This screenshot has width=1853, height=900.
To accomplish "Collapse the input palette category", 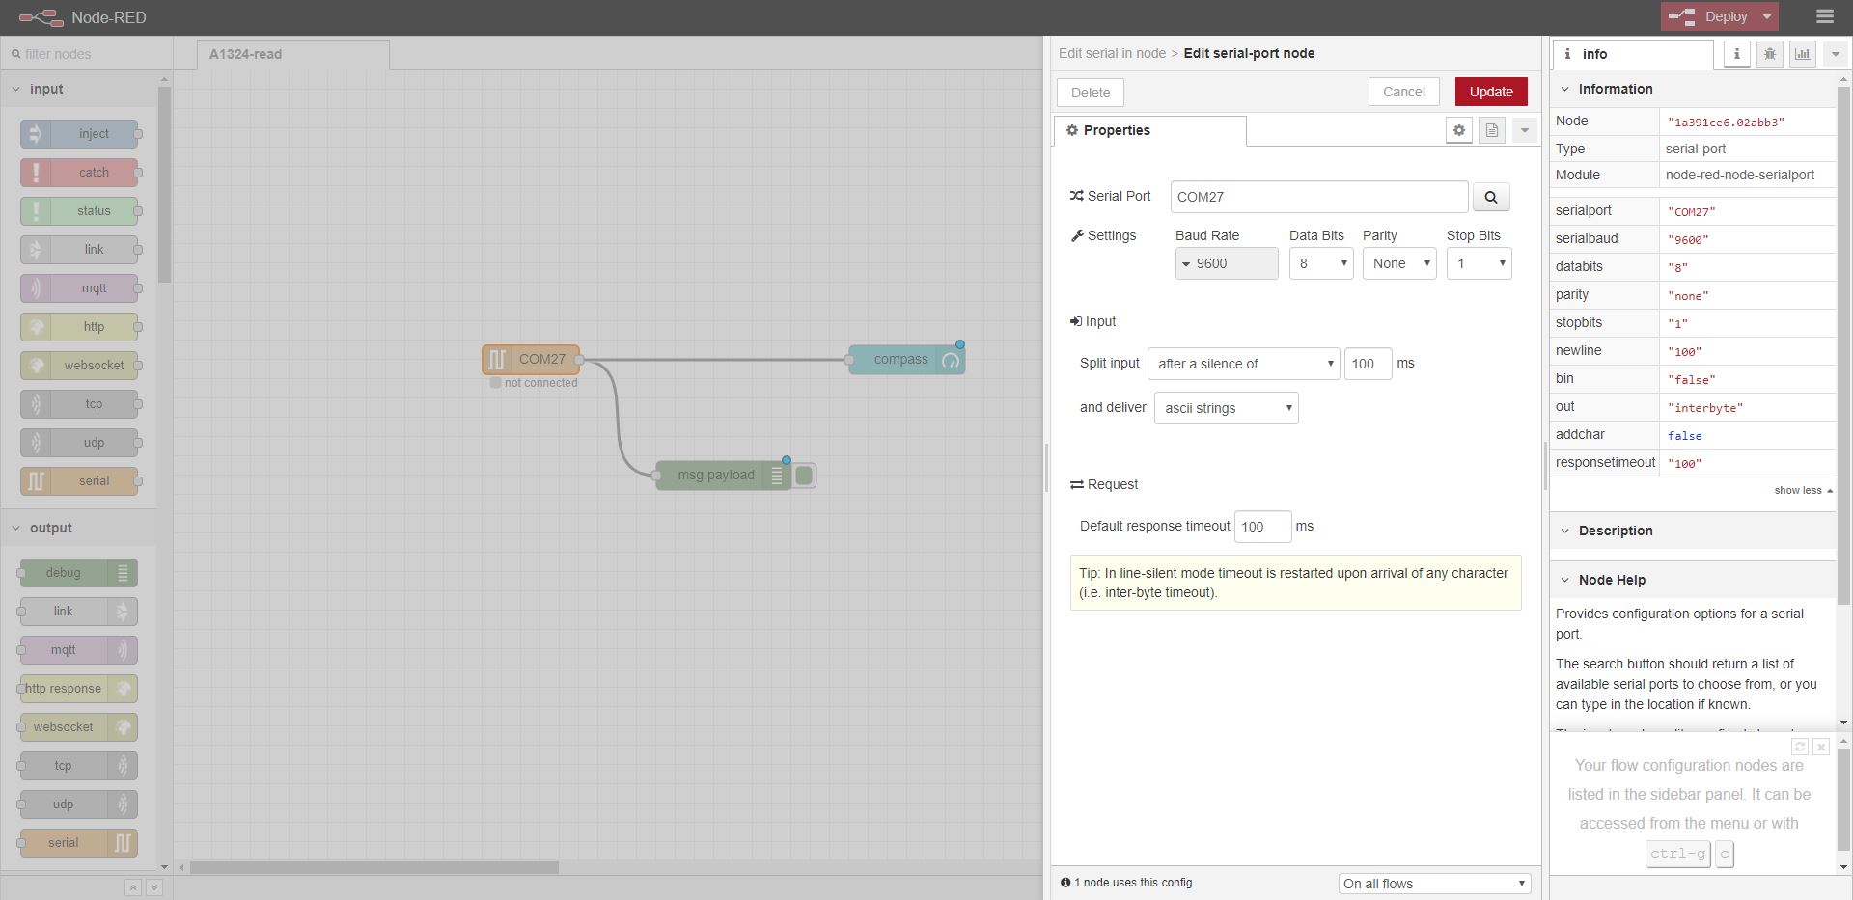I will (x=16, y=89).
